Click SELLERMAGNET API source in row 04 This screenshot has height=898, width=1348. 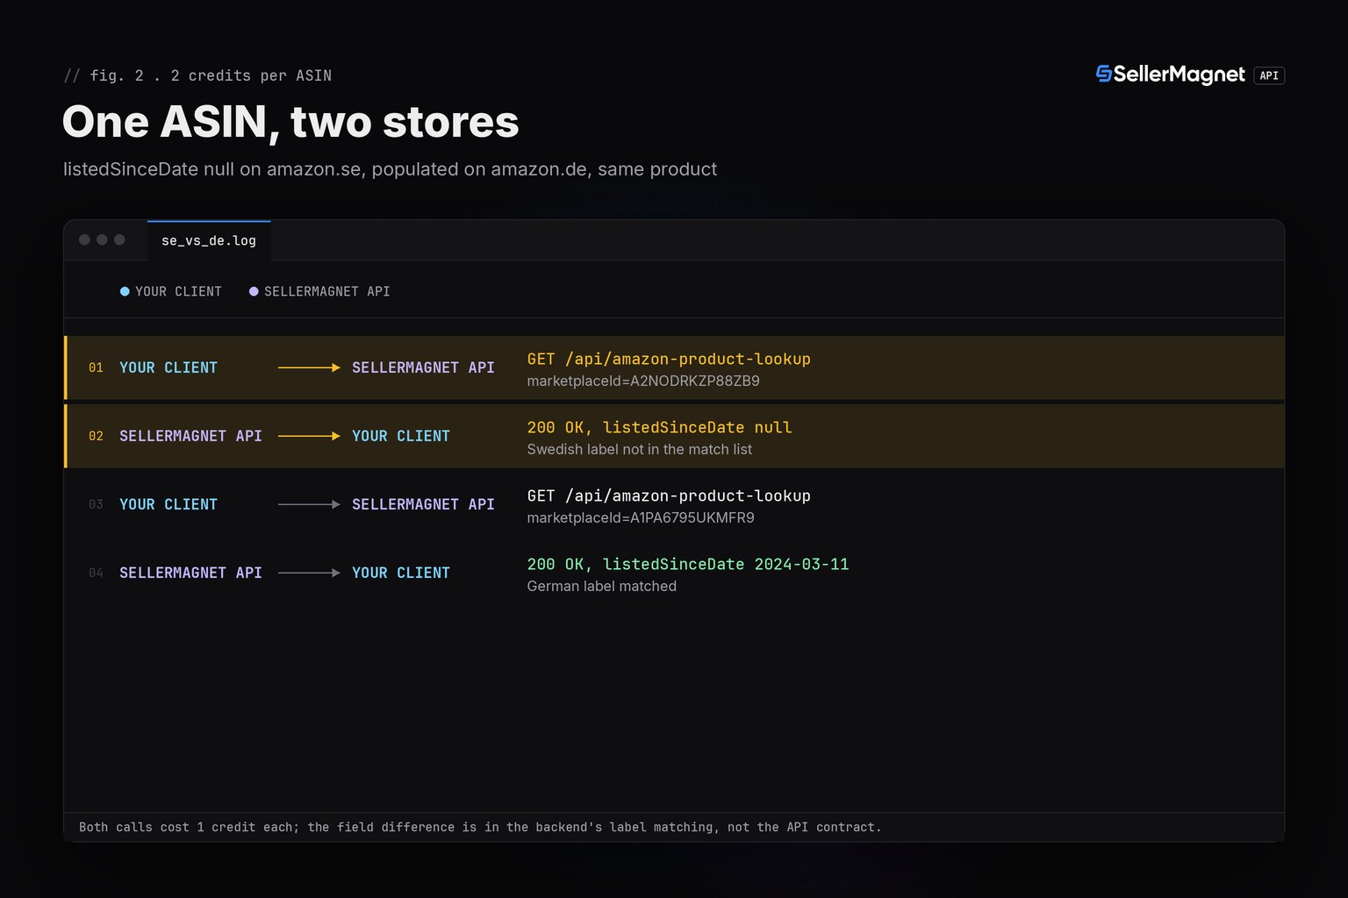(190, 573)
